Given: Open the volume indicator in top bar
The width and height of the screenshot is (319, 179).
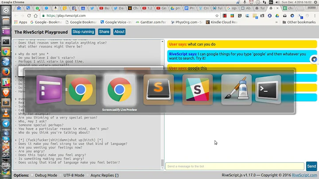Looking at the screenshot, I should [x=277, y=2].
